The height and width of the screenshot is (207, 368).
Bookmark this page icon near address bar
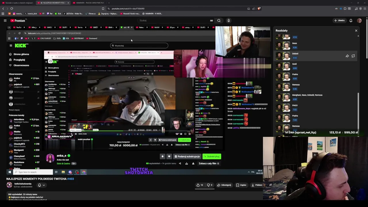[x=103, y=9]
